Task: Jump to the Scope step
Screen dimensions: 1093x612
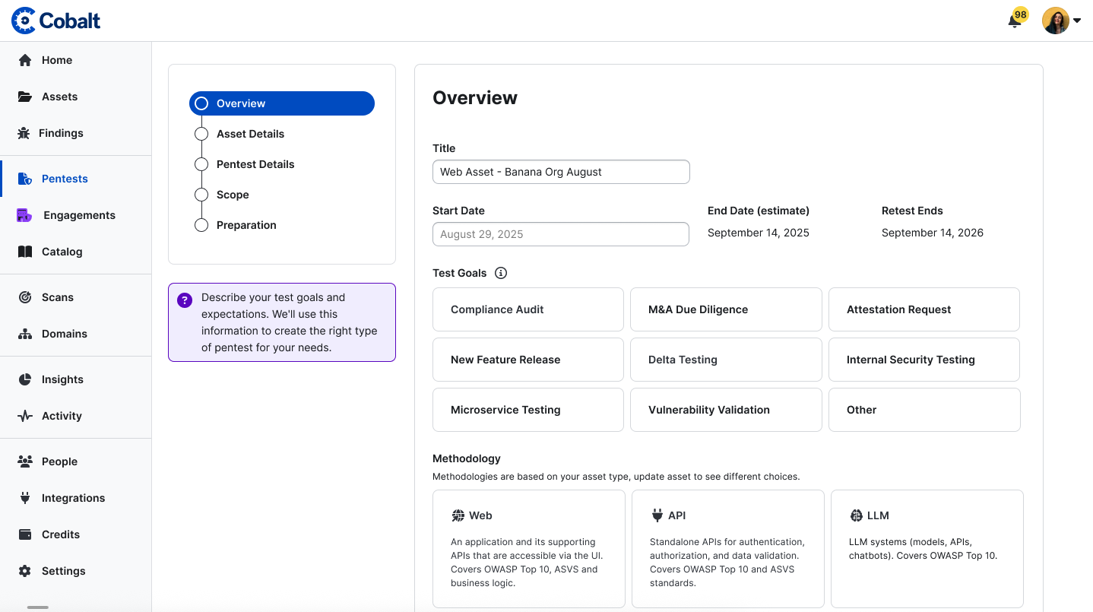Action: [x=233, y=195]
